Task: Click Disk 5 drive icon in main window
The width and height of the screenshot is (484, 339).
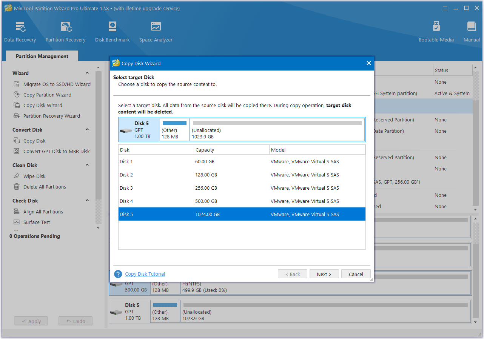Action: 116,313
